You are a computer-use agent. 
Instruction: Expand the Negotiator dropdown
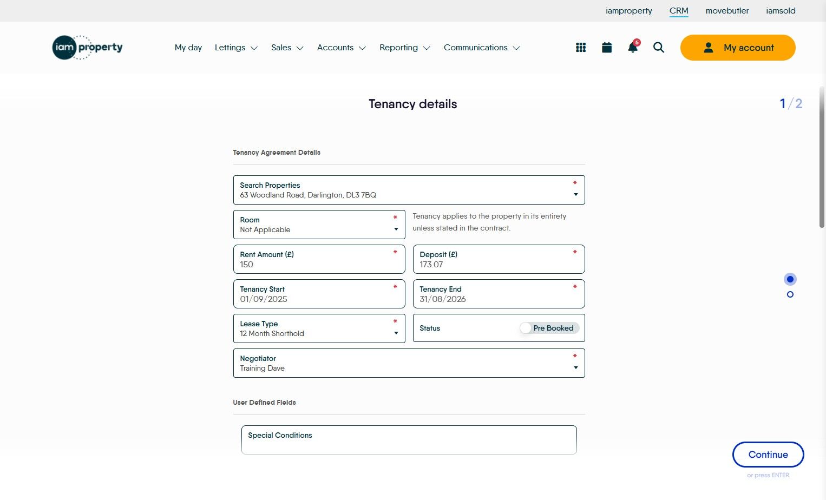coord(575,368)
